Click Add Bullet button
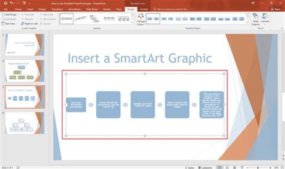Image resolution: width=285 pixels, height=169 pixels. tap(9, 19)
